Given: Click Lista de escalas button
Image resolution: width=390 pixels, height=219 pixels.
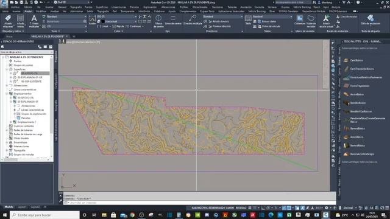Looking at the screenshot, I should tap(347, 16).
